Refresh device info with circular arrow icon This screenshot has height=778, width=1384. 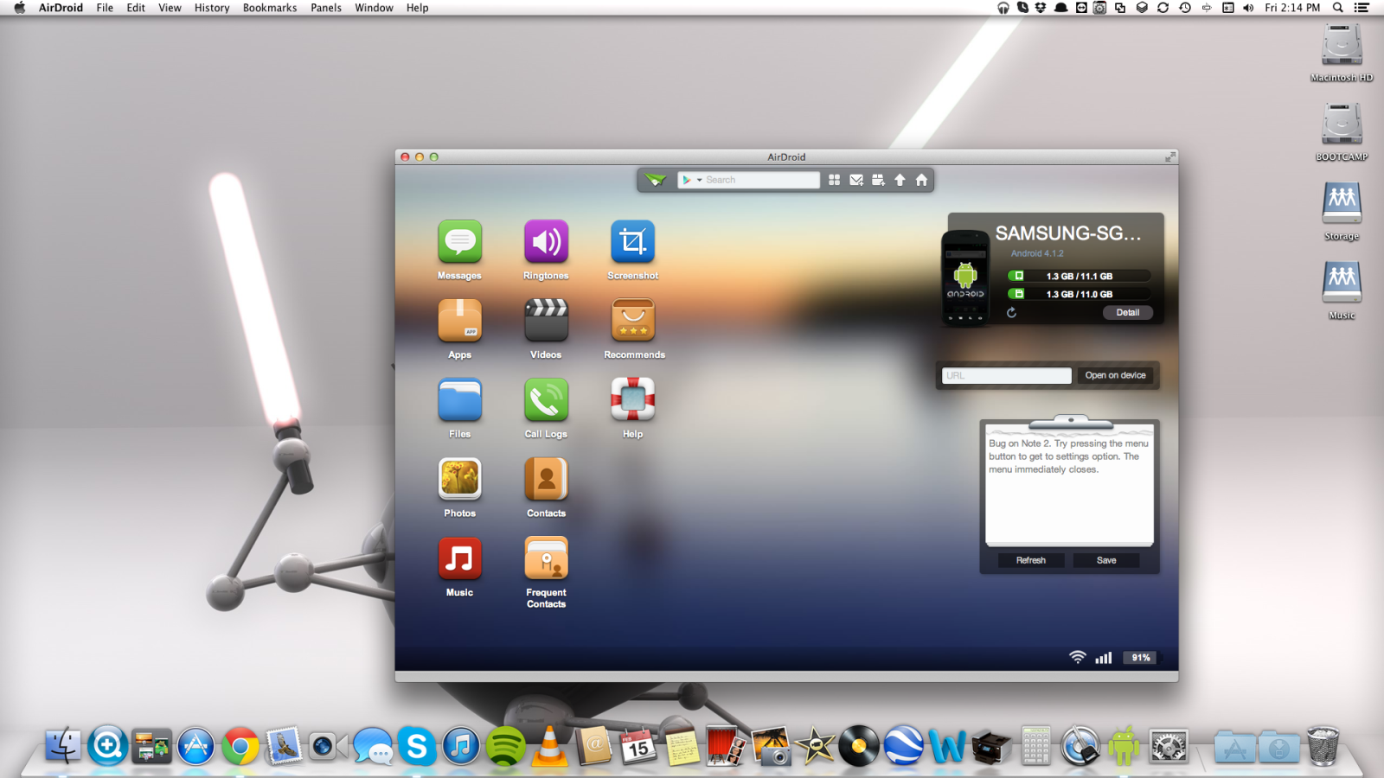coord(1011,312)
